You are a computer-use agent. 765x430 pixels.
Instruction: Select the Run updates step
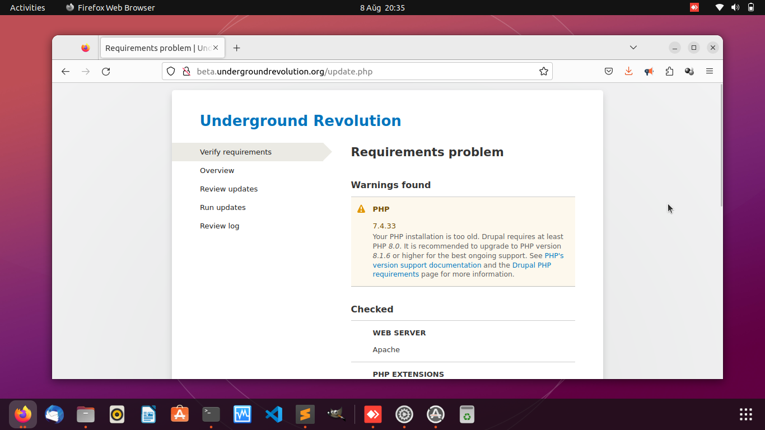222,207
